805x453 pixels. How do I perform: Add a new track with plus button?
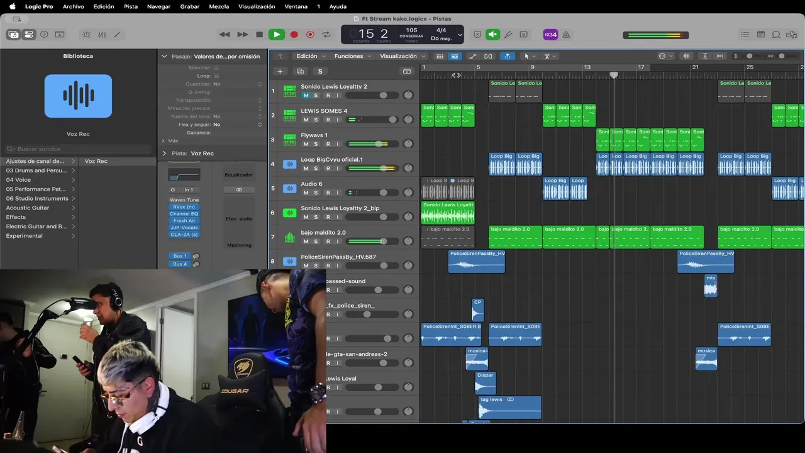[280, 72]
